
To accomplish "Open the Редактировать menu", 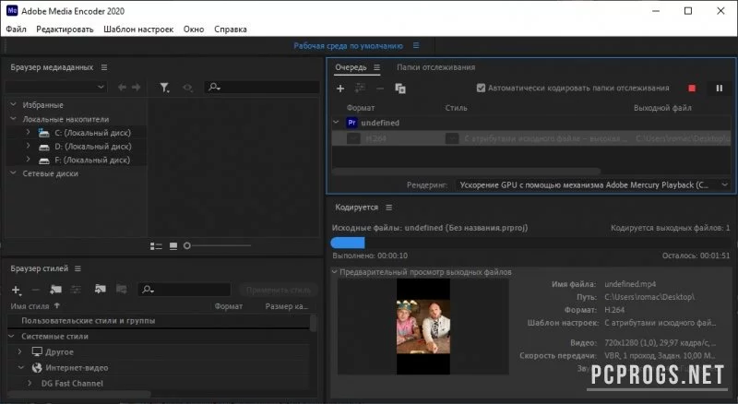I will click(x=65, y=30).
